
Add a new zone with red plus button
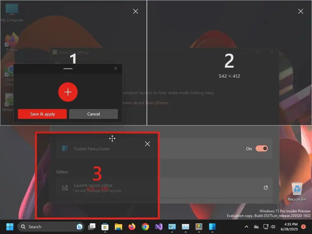tap(68, 92)
